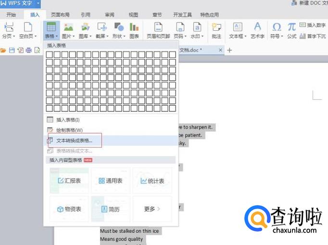Switch to the 页面布局 tab
This screenshot has width=328, height=245.
60,15
